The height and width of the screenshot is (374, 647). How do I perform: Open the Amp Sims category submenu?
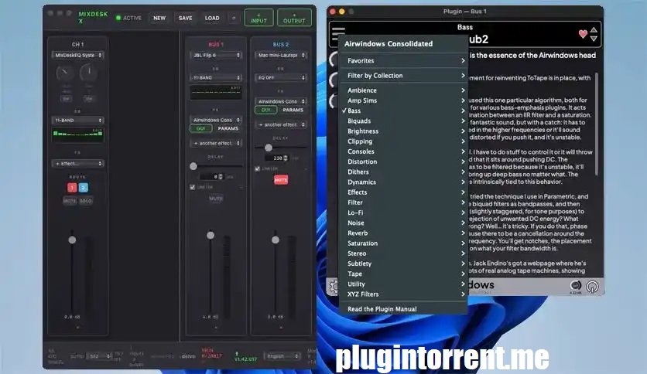403,100
